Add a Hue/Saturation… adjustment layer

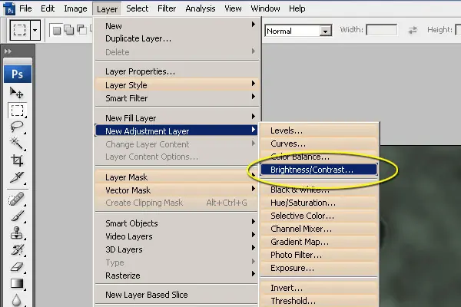coord(320,203)
